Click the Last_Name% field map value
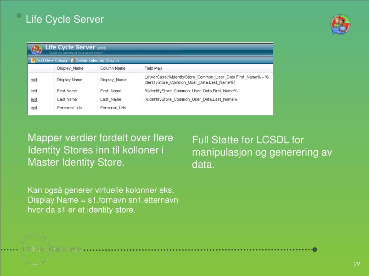The height and width of the screenshot is (276, 369). 191,99
